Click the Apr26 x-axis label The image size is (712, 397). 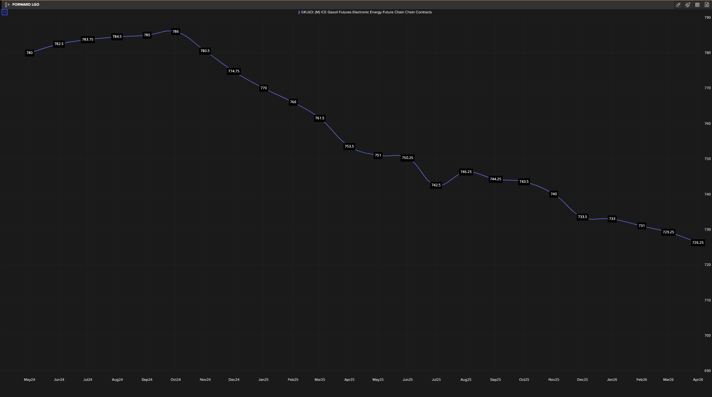pyautogui.click(x=698, y=380)
